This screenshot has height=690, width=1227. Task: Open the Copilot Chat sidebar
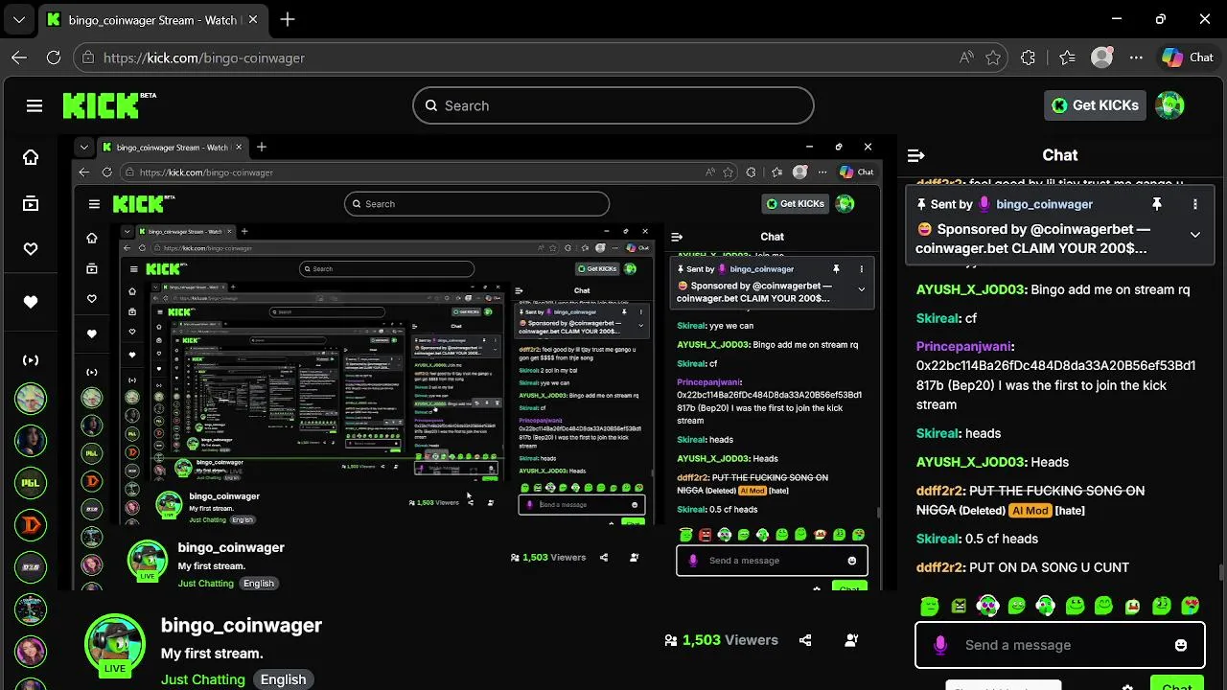pos(1189,57)
